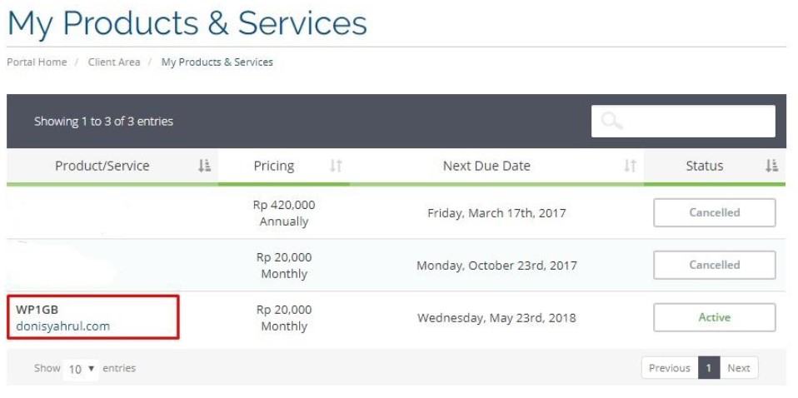The width and height of the screenshot is (798, 398).
Task: Click Cancelled status for Rp 420,000 service
Action: click(715, 213)
